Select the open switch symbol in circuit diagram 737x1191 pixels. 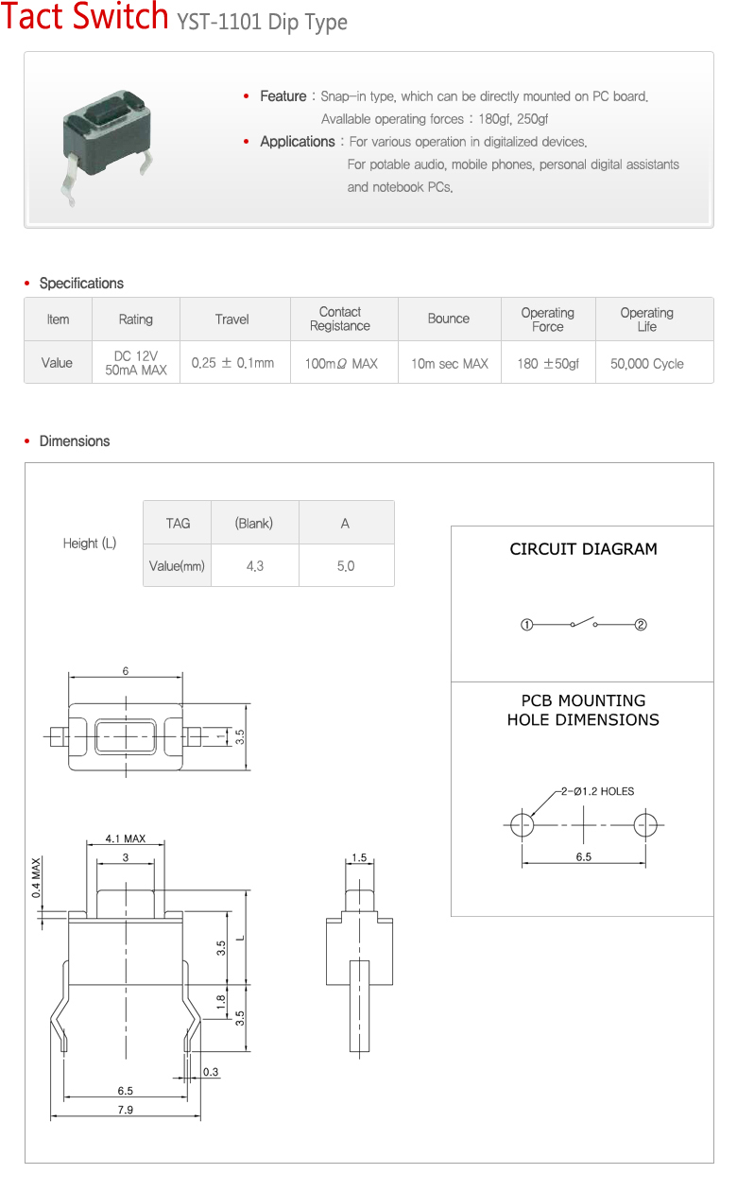click(x=584, y=623)
